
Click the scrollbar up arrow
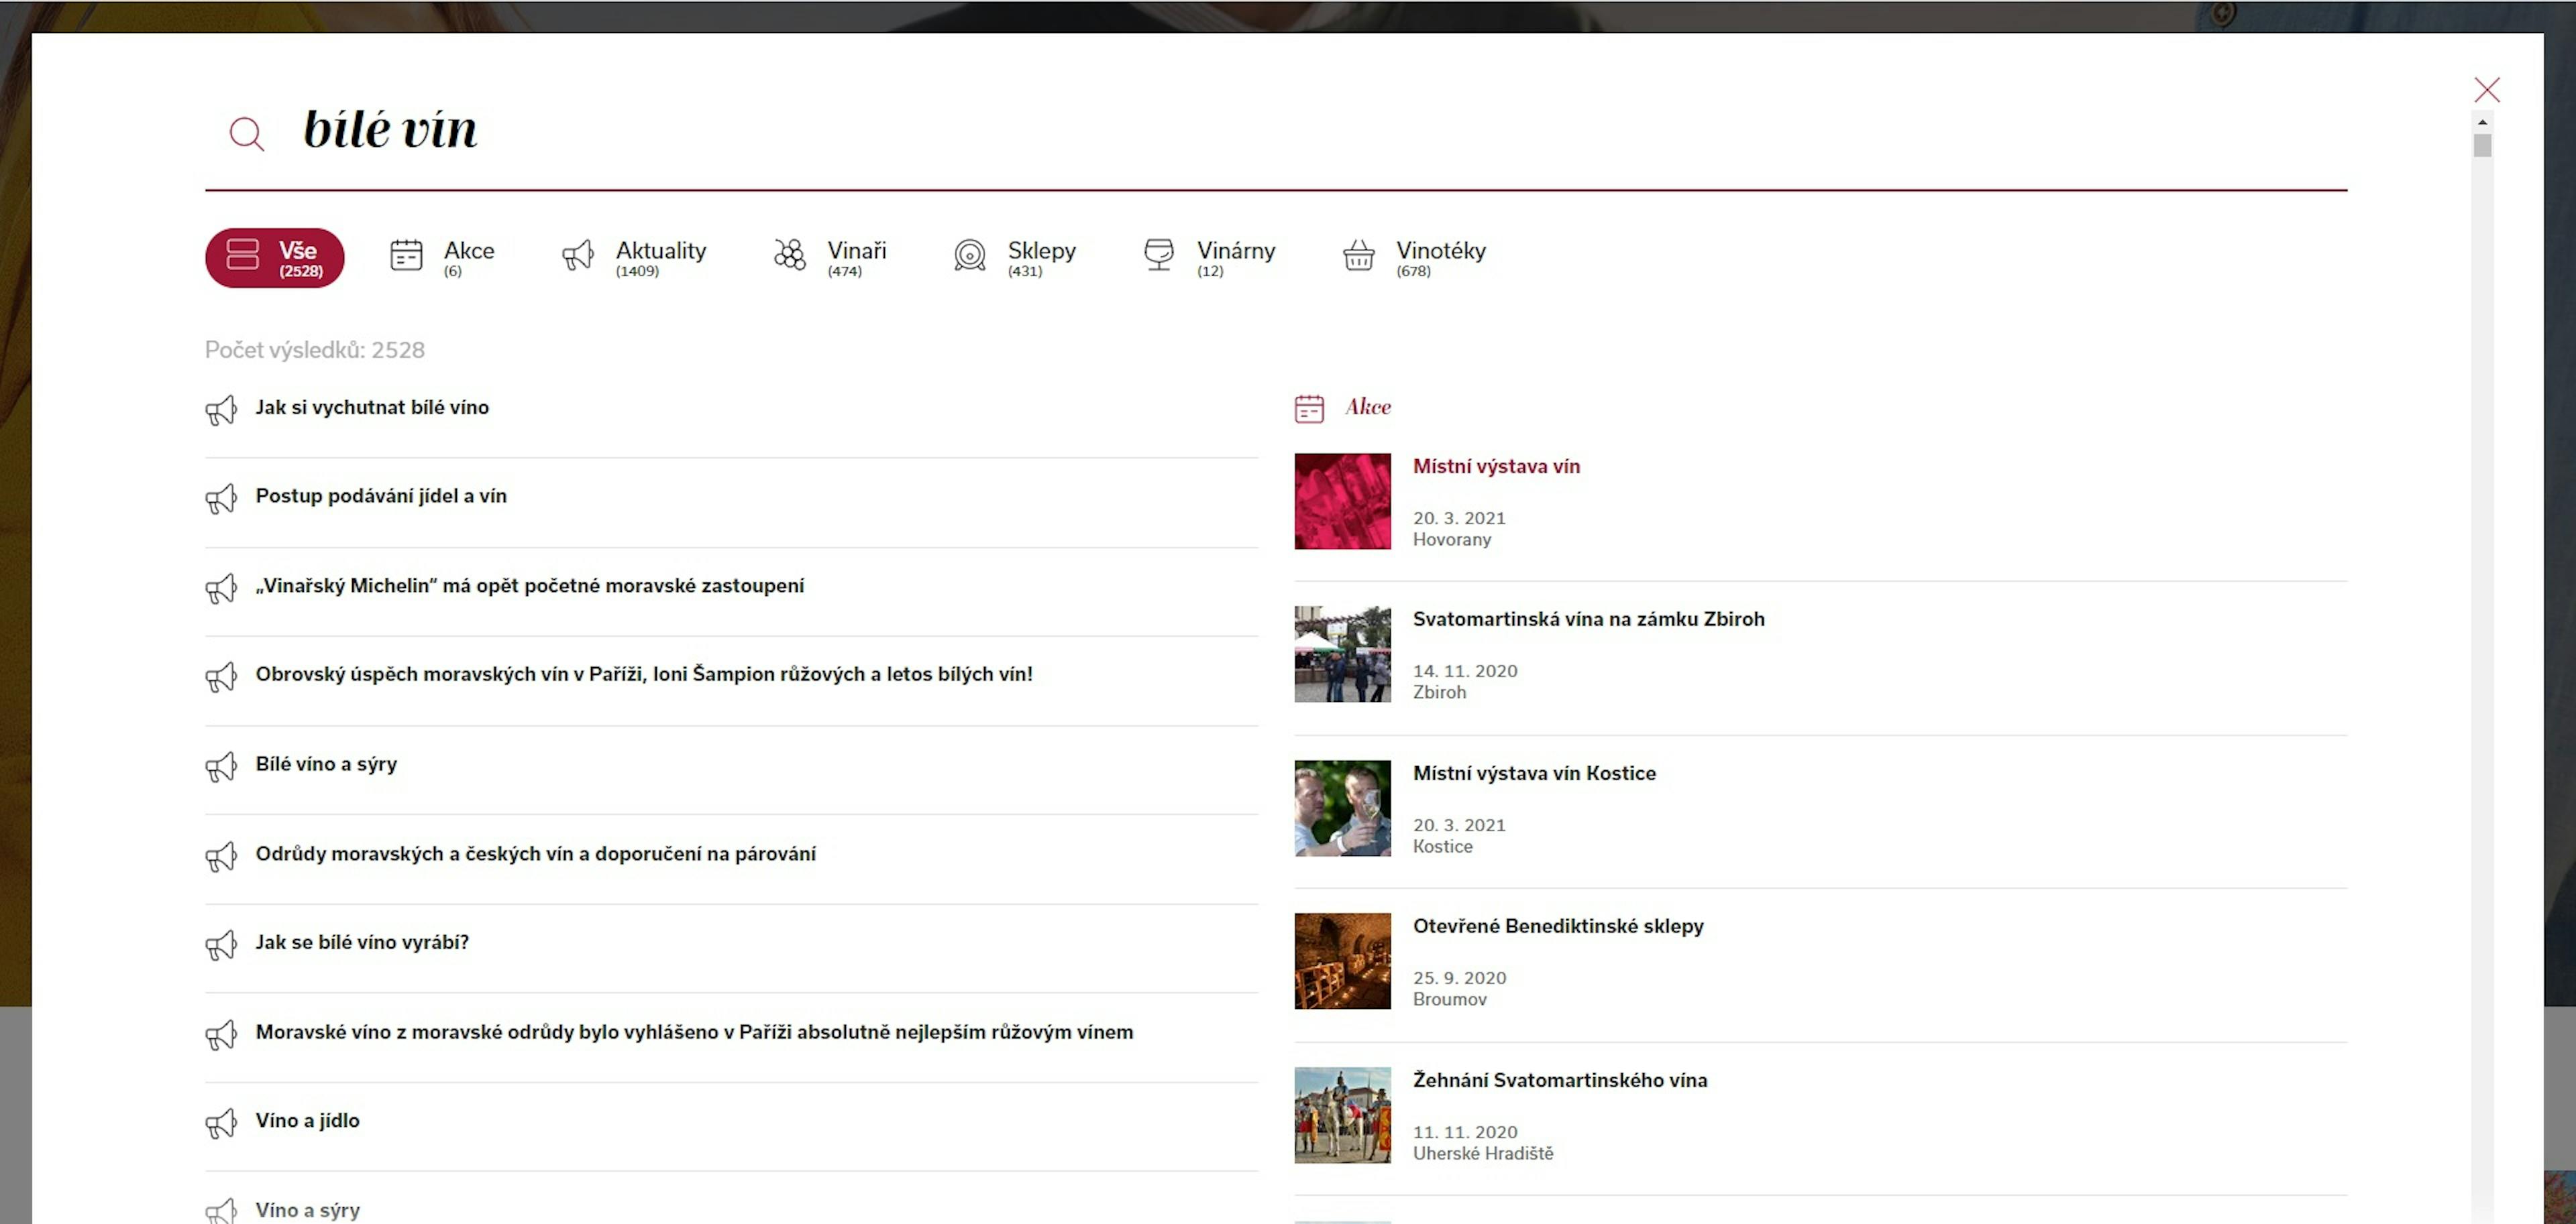[2482, 122]
